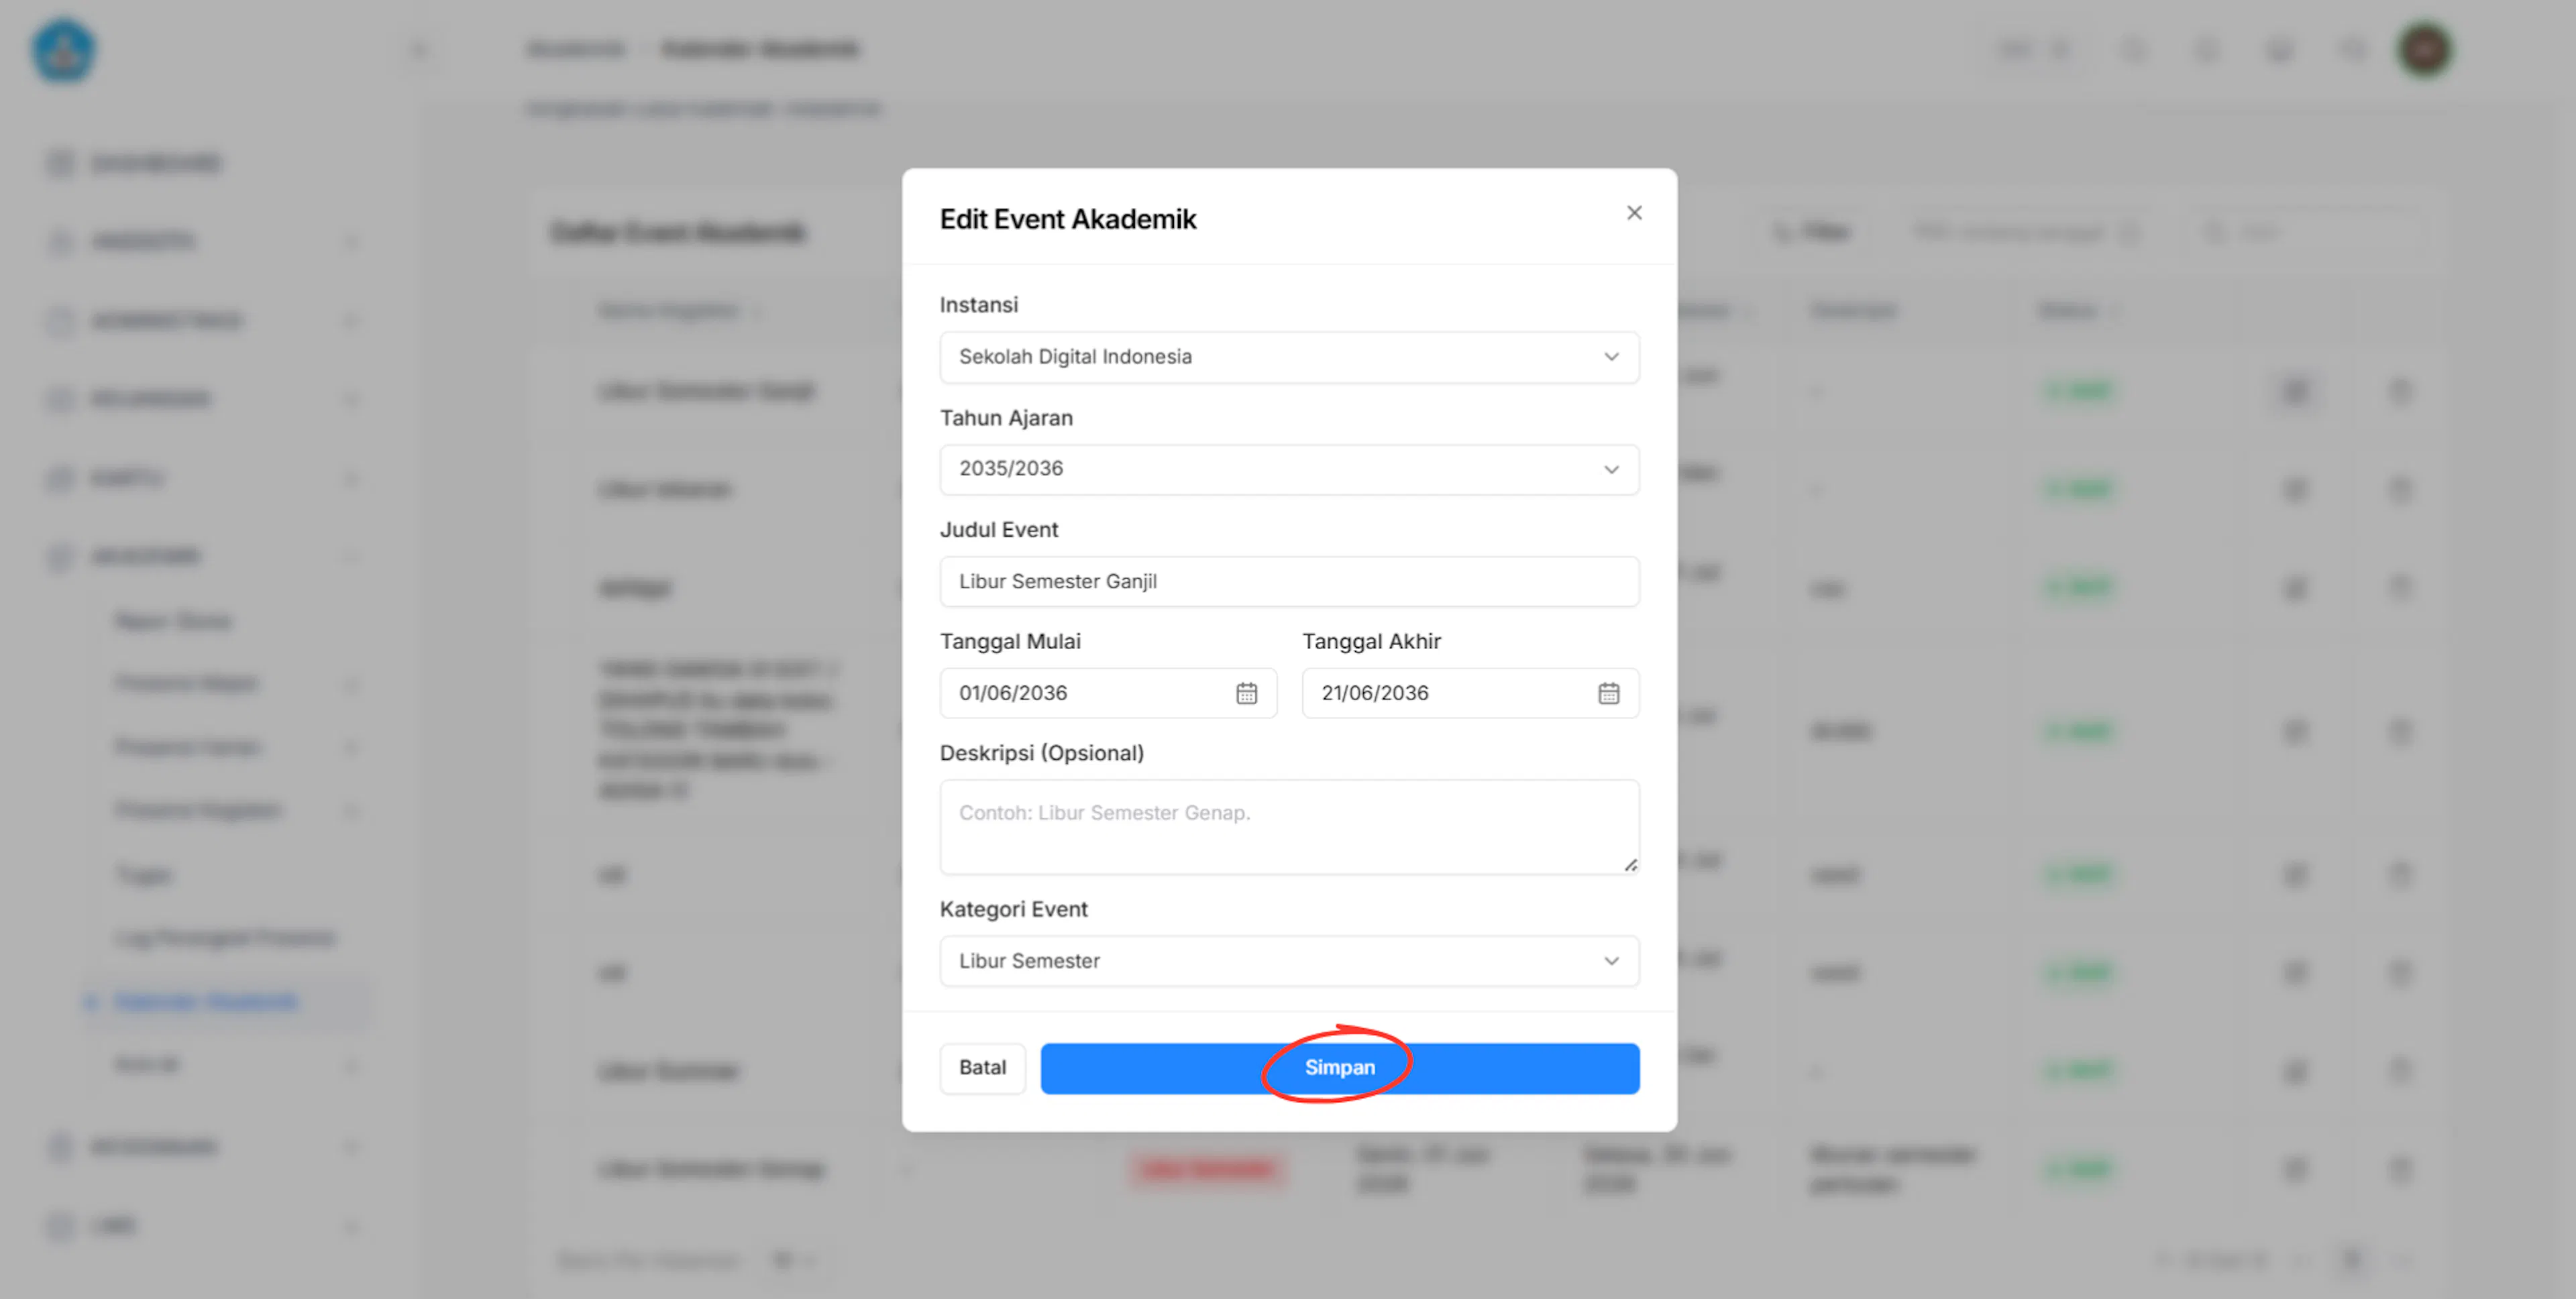This screenshot has width=2576, height=1299.
Task: Click the school logo in sidebar
Action: coord(64,50)
